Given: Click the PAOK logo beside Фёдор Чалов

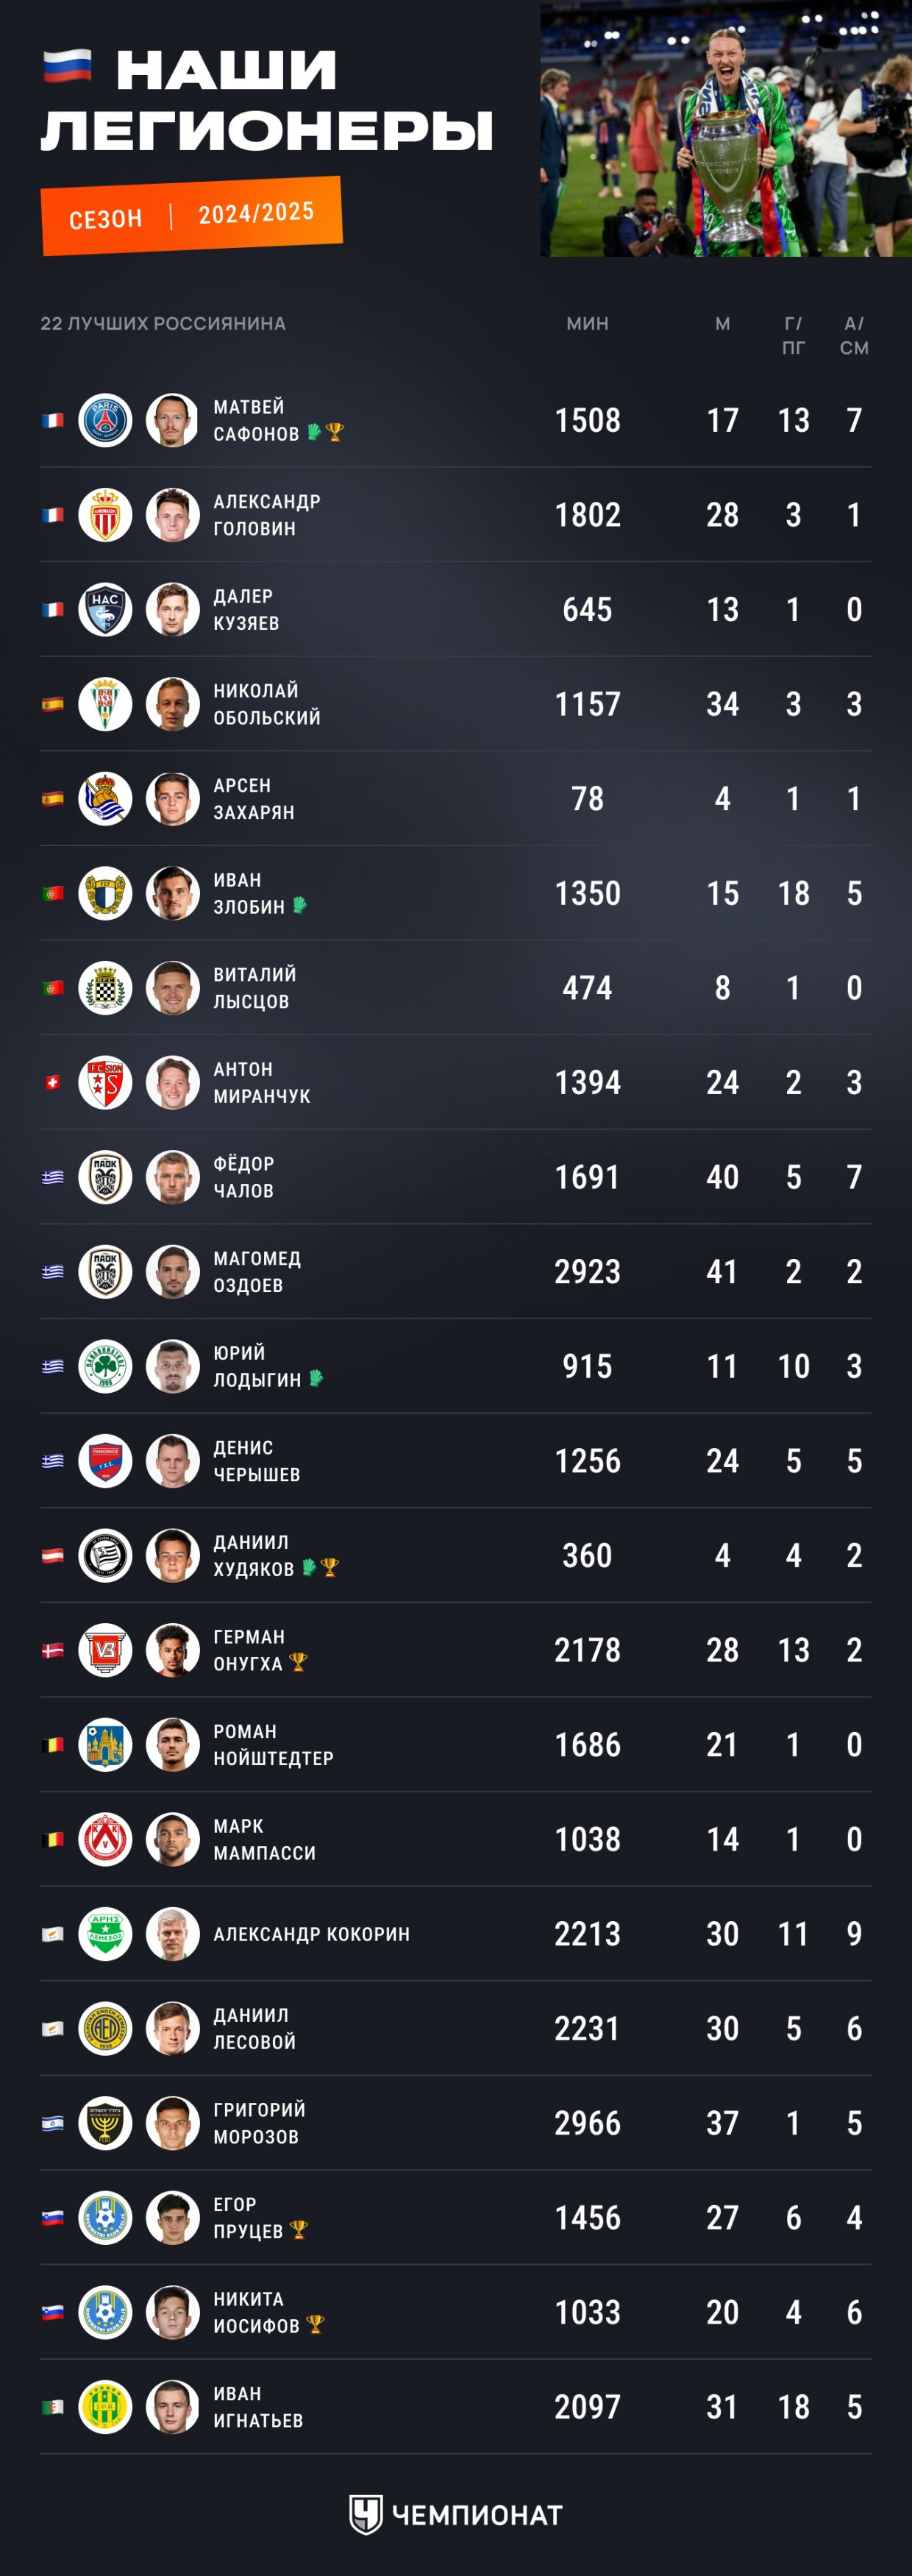Looking at the screenshot, I should point(105,1177).
